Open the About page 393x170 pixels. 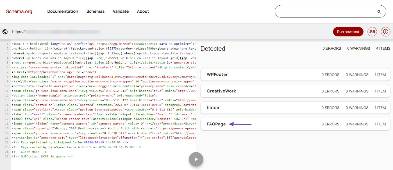[143, 12]
